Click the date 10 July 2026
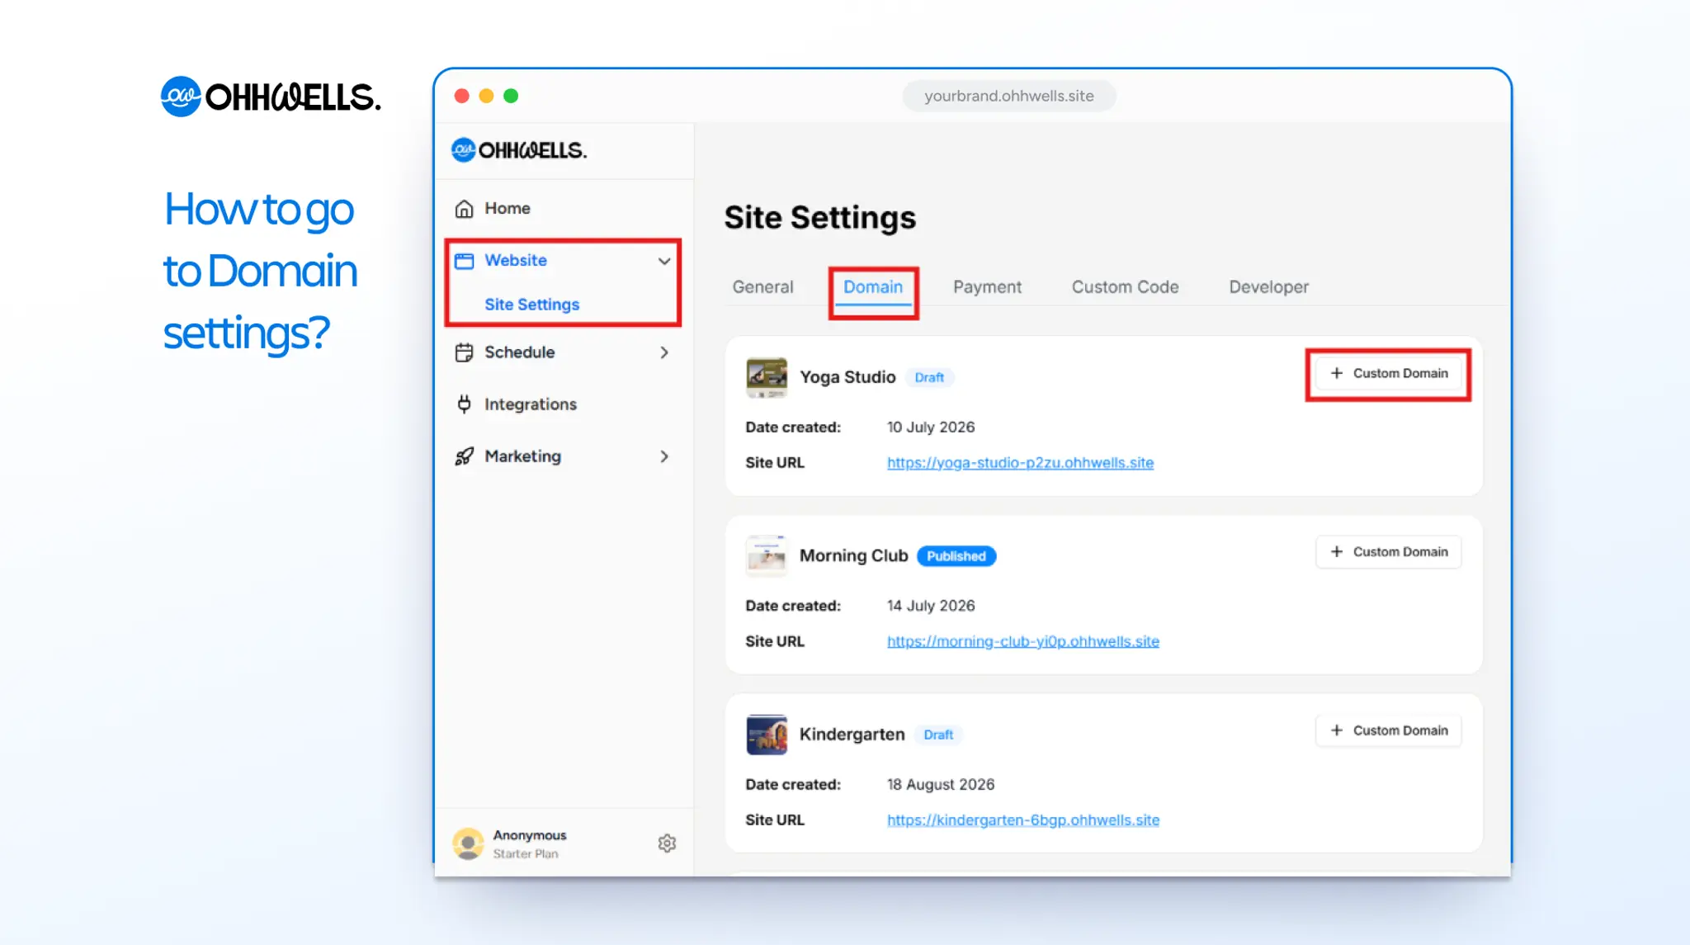Viewport: 1690px width, 945px height. [x=930, y=428]
